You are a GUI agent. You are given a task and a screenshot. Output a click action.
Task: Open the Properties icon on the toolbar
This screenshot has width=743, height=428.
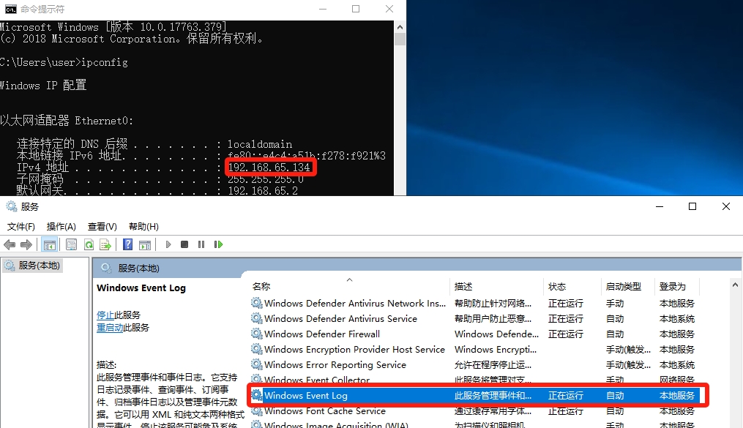point(71,244)
